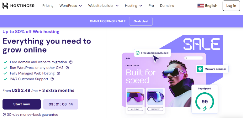The width and height of the screenshot is (243, 118).
Task: Click the + 3 extra months text
Action: click(56, 90)
